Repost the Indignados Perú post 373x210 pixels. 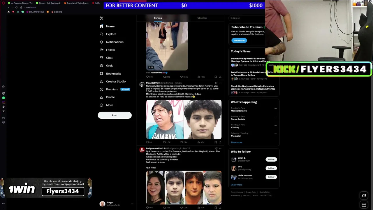point(167,208)
